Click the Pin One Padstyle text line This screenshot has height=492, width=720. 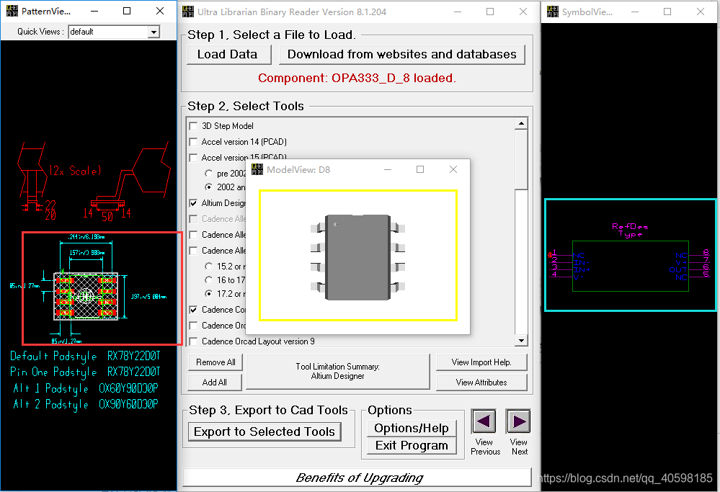coord(86,372)
